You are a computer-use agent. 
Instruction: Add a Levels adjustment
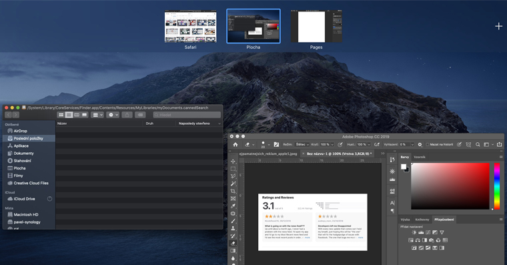point(421,232)
